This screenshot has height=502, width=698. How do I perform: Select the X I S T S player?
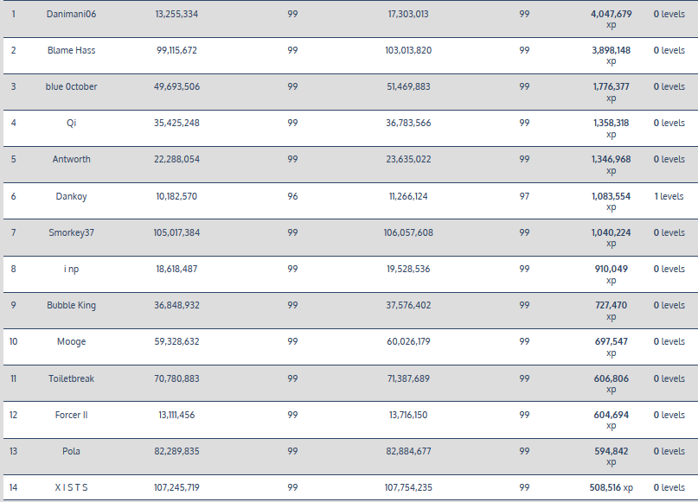(x=72, y=487)
